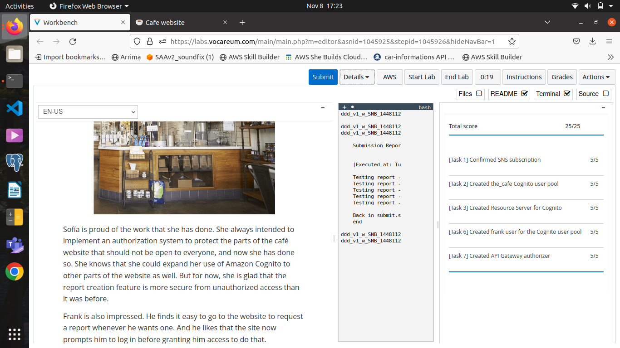Open the Details dropdown

(357, 77)
